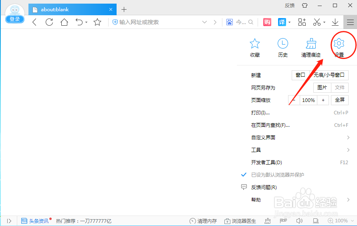The image size is (357, 226).
Task: Expand the 帮助 submenu
Action: click(348, 200)
